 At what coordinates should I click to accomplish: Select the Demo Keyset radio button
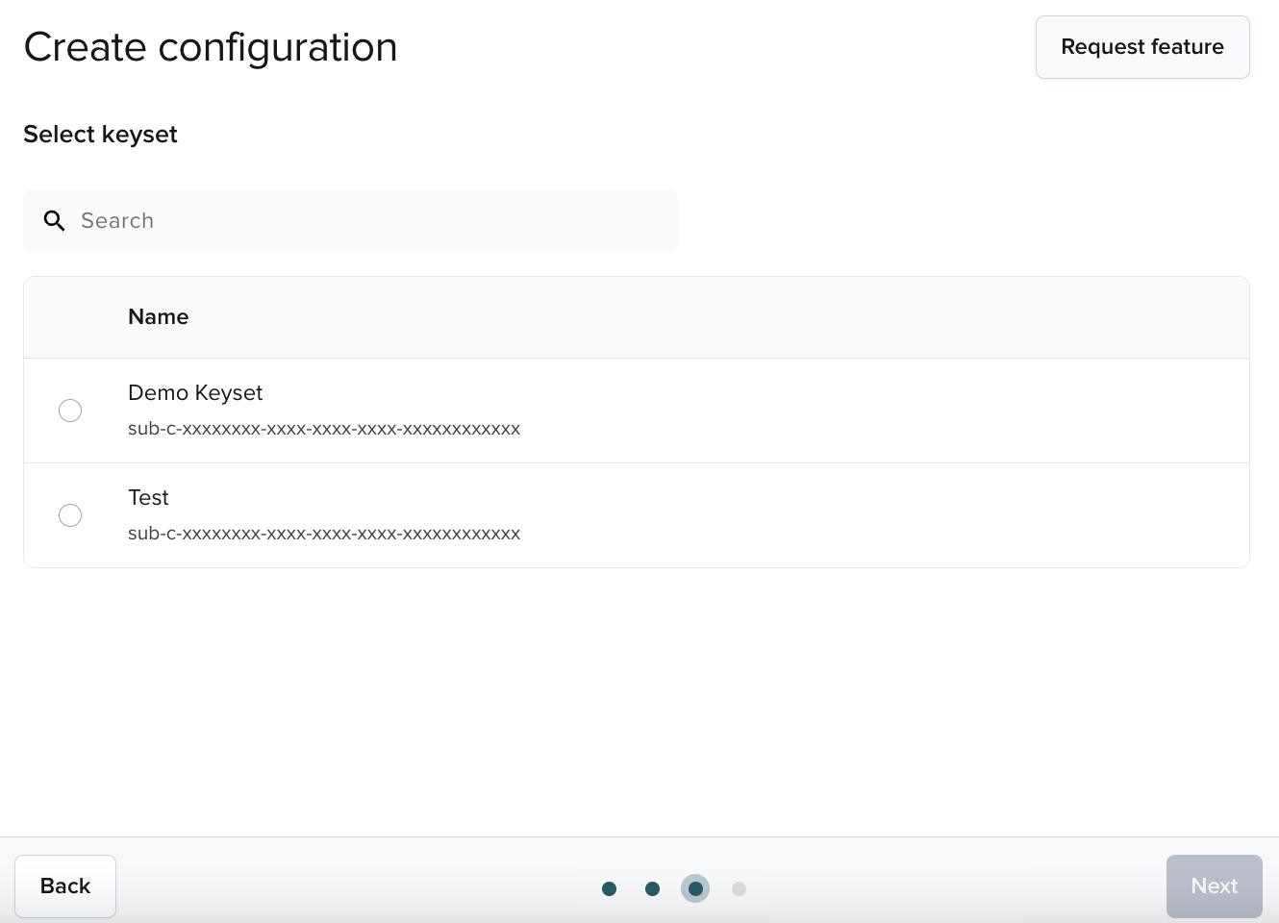[x=70, y=411]
